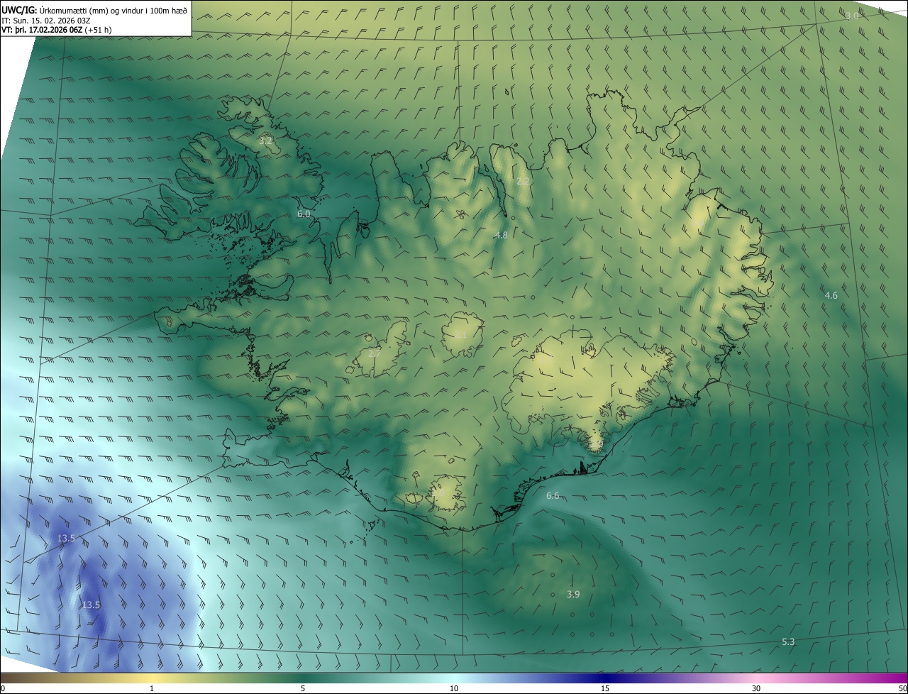Click the 6.6 value label off the south coast
This screenshot has height=694, width=908.
coord(553,495)
